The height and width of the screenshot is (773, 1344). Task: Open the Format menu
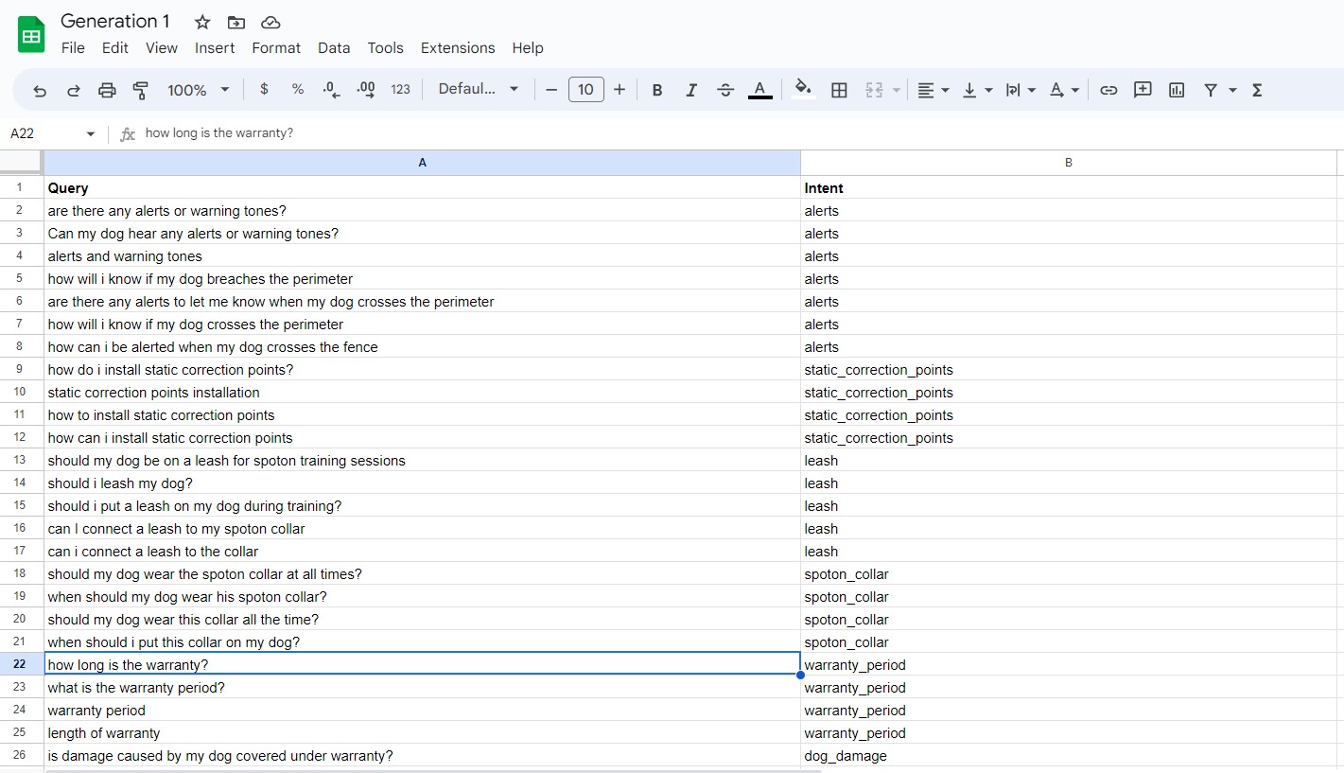click(x=275, y=47)
